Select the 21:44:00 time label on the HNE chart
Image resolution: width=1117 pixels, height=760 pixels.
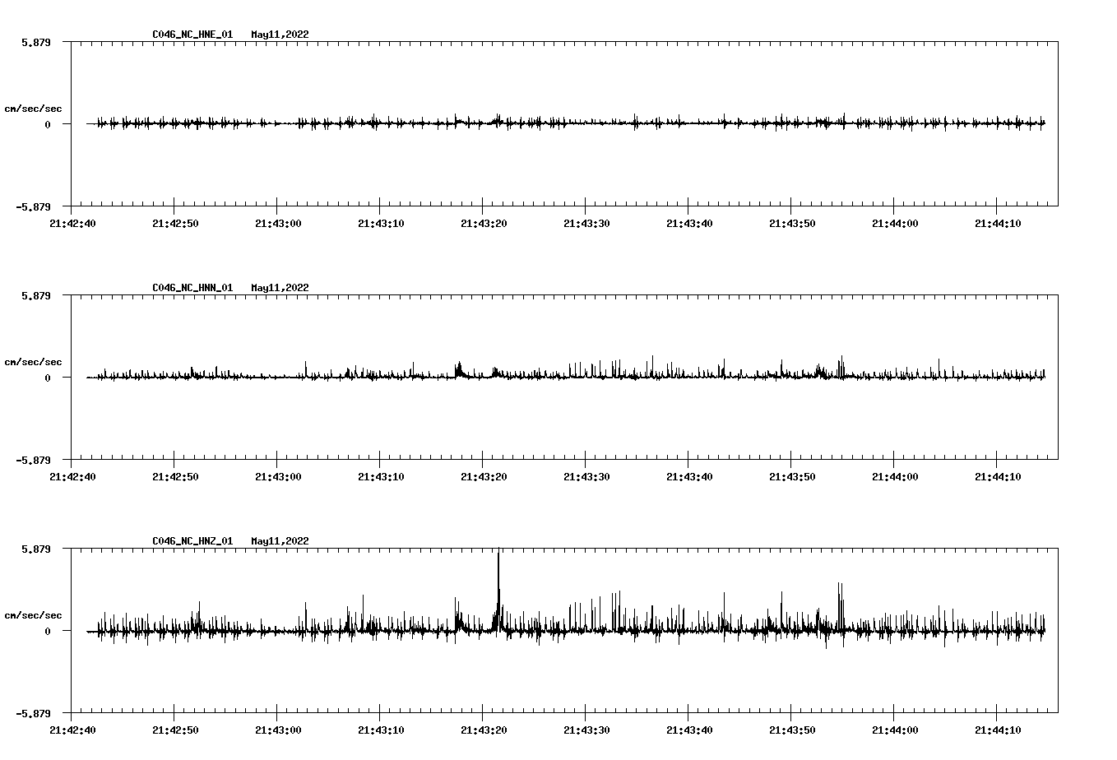tap(894, 223)
